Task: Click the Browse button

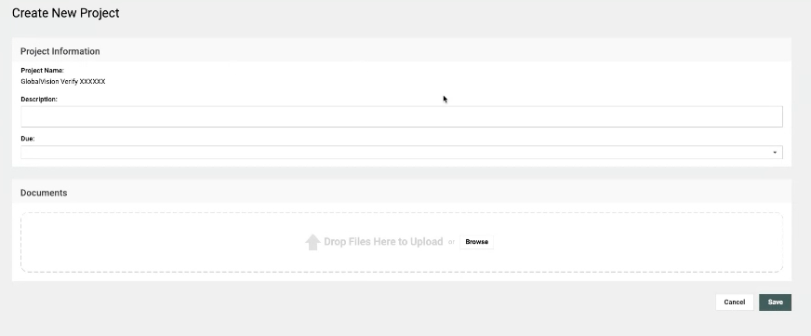Action: click(476, 242)
